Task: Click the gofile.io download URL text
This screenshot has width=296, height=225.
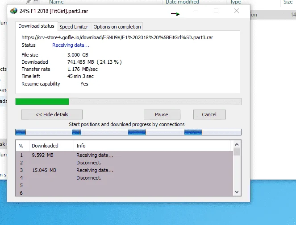Action: point(117,37)
